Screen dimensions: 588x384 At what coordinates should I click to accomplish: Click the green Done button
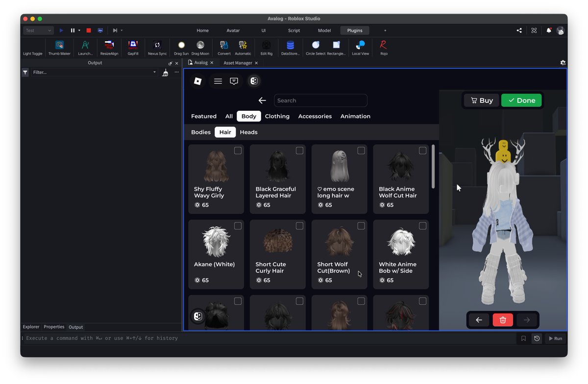pyautogui.click(x=521, y=100)
